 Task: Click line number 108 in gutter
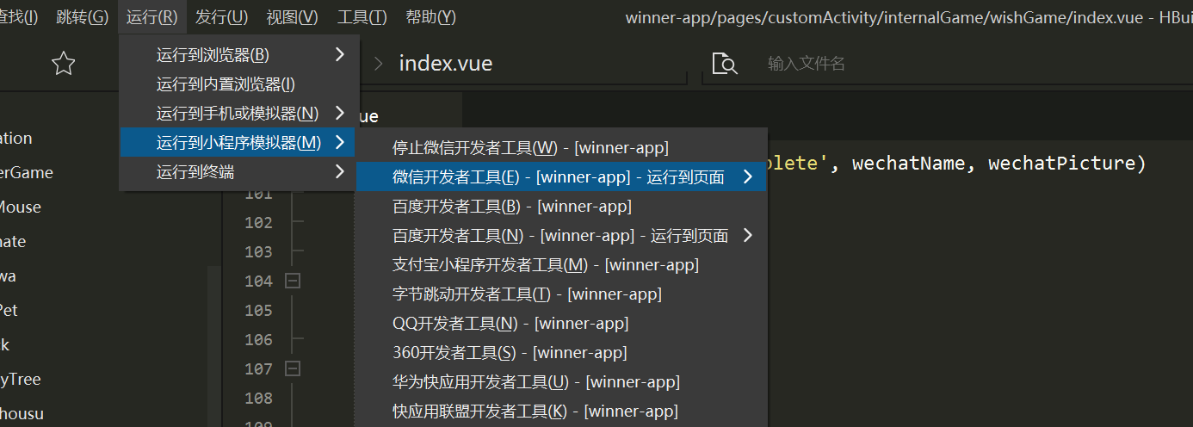[258, 398]
